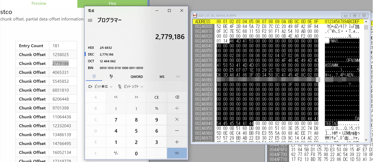Click the left shift << key
Image resolution: width=373 pixels, height=162 pixels.
coord(116,97)
